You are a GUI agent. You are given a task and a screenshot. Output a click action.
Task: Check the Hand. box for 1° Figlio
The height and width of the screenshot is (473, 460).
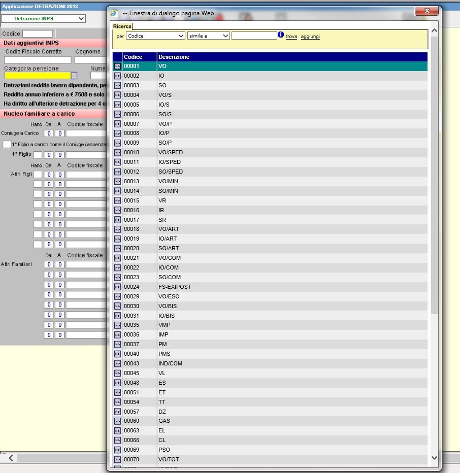point(37,155)
